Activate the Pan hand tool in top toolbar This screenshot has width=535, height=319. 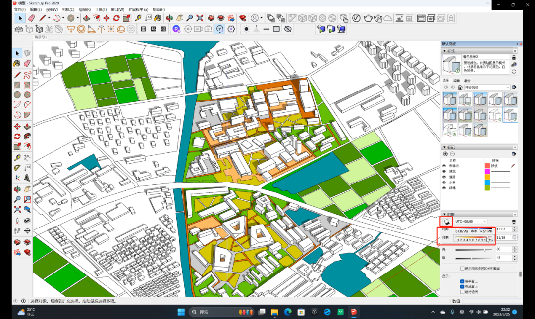(x=179, y=18)
